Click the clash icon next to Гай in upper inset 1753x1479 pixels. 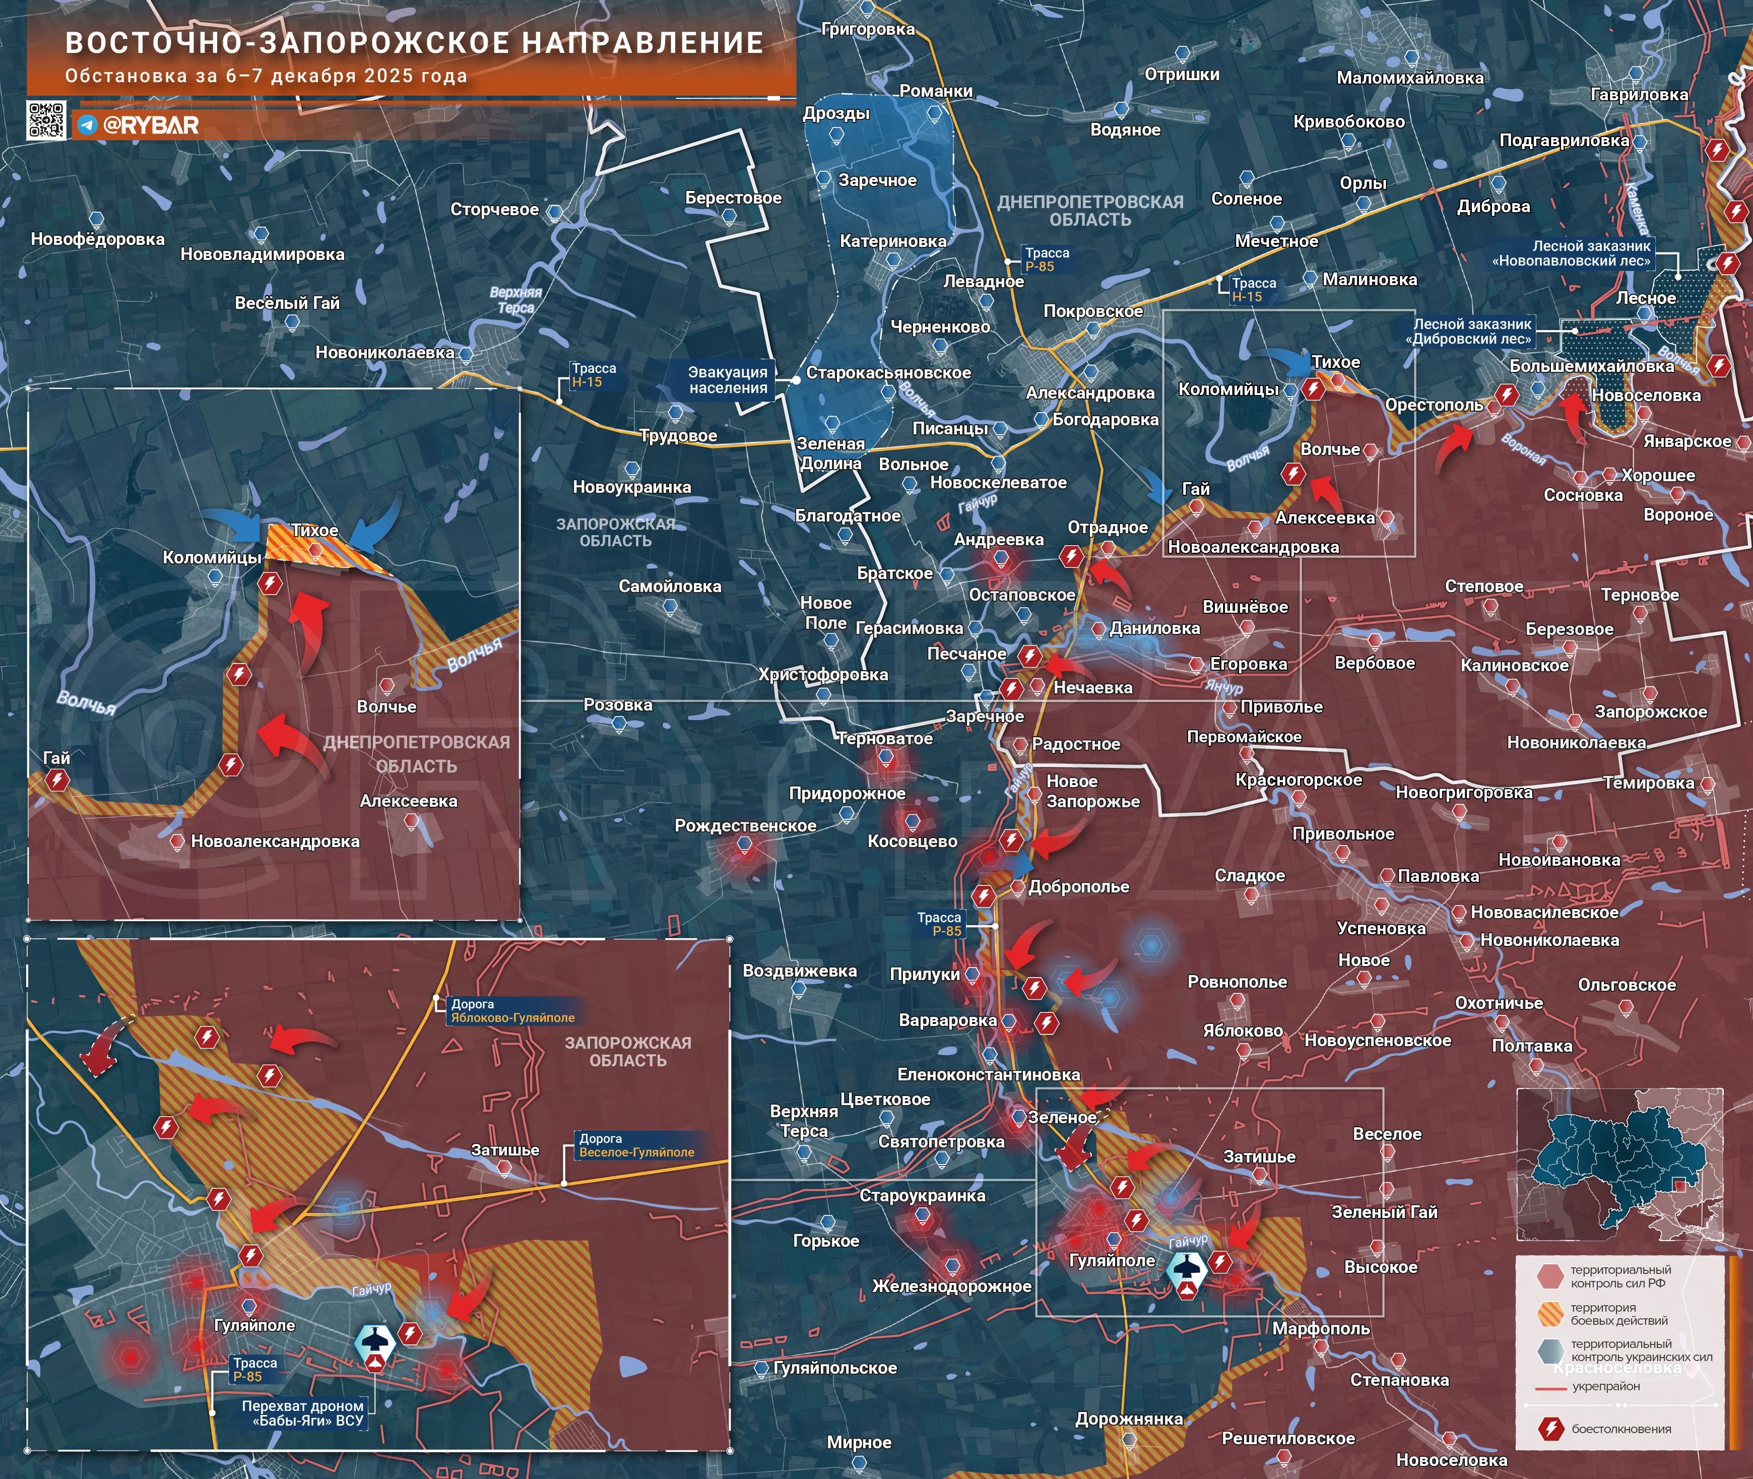tap(57, 780)
